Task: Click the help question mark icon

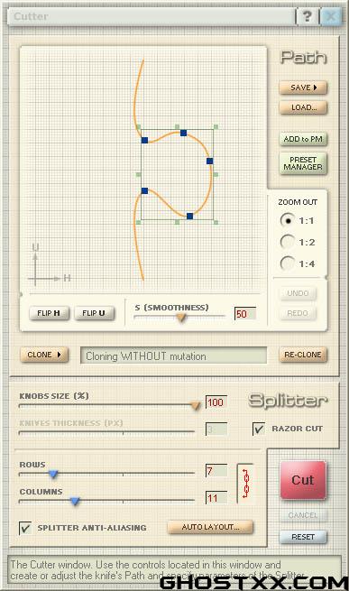Action: point(308,16)
